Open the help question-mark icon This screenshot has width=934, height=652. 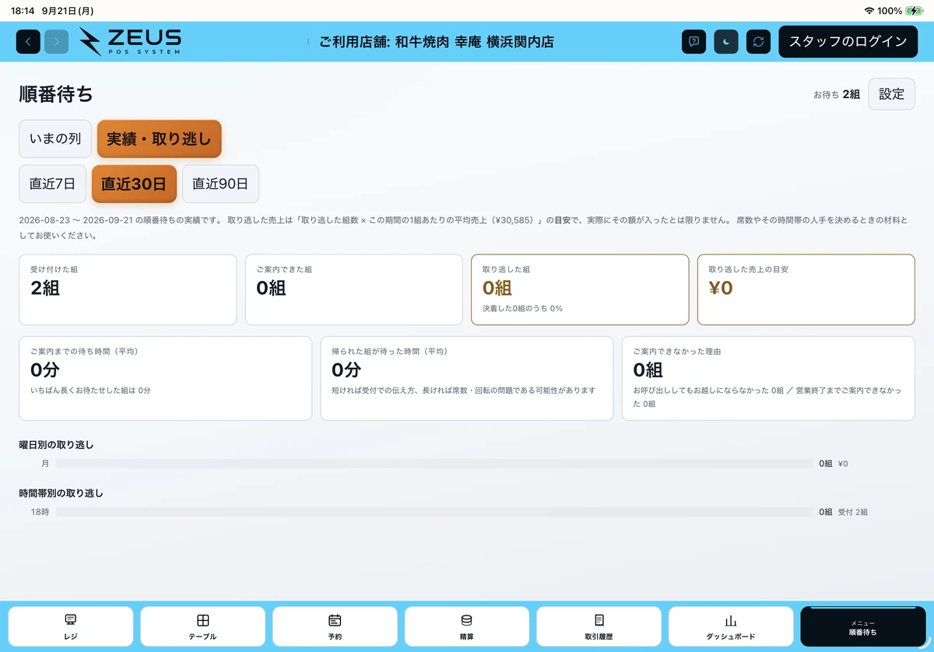[x=693, y=41]
